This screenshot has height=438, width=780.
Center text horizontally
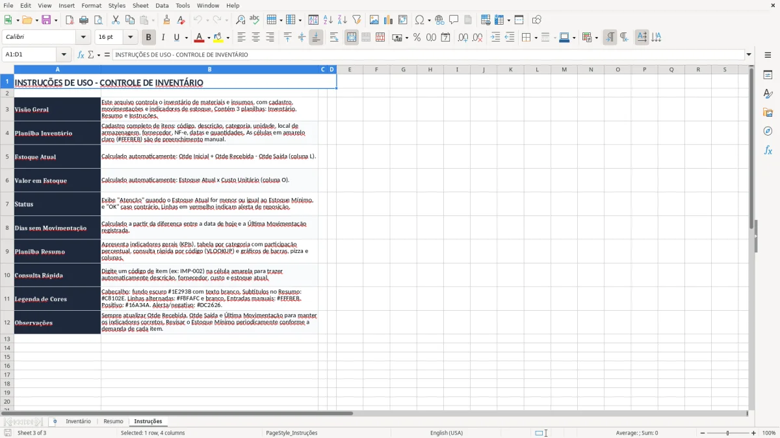(255, 38)
